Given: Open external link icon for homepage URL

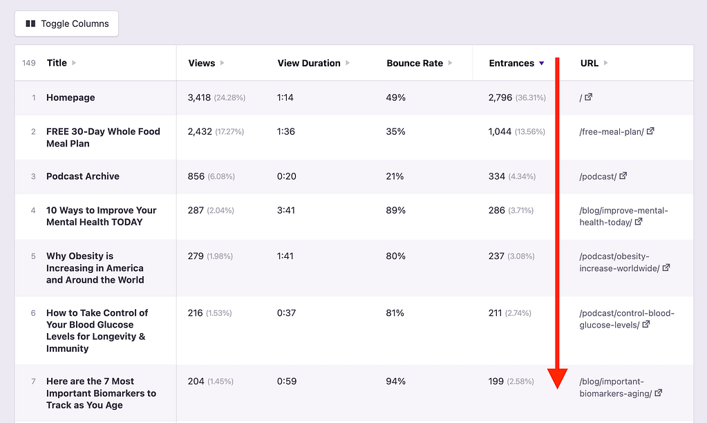Looking at the screenshot, I should pos(589,97).
